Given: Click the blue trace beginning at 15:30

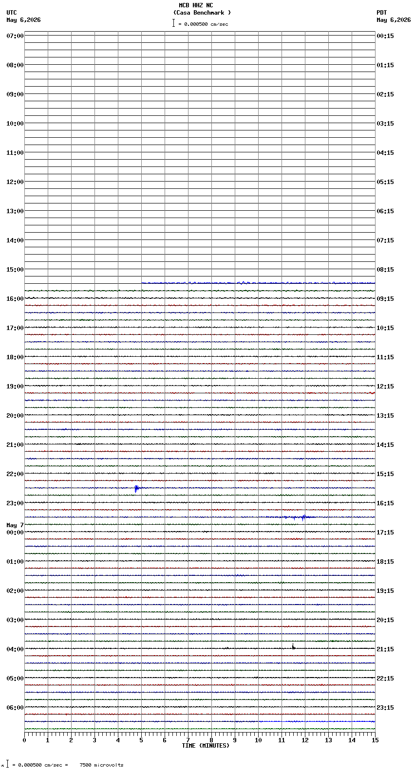Looking at the screenshot, I should pyautogui.click(x=258, y=282).
